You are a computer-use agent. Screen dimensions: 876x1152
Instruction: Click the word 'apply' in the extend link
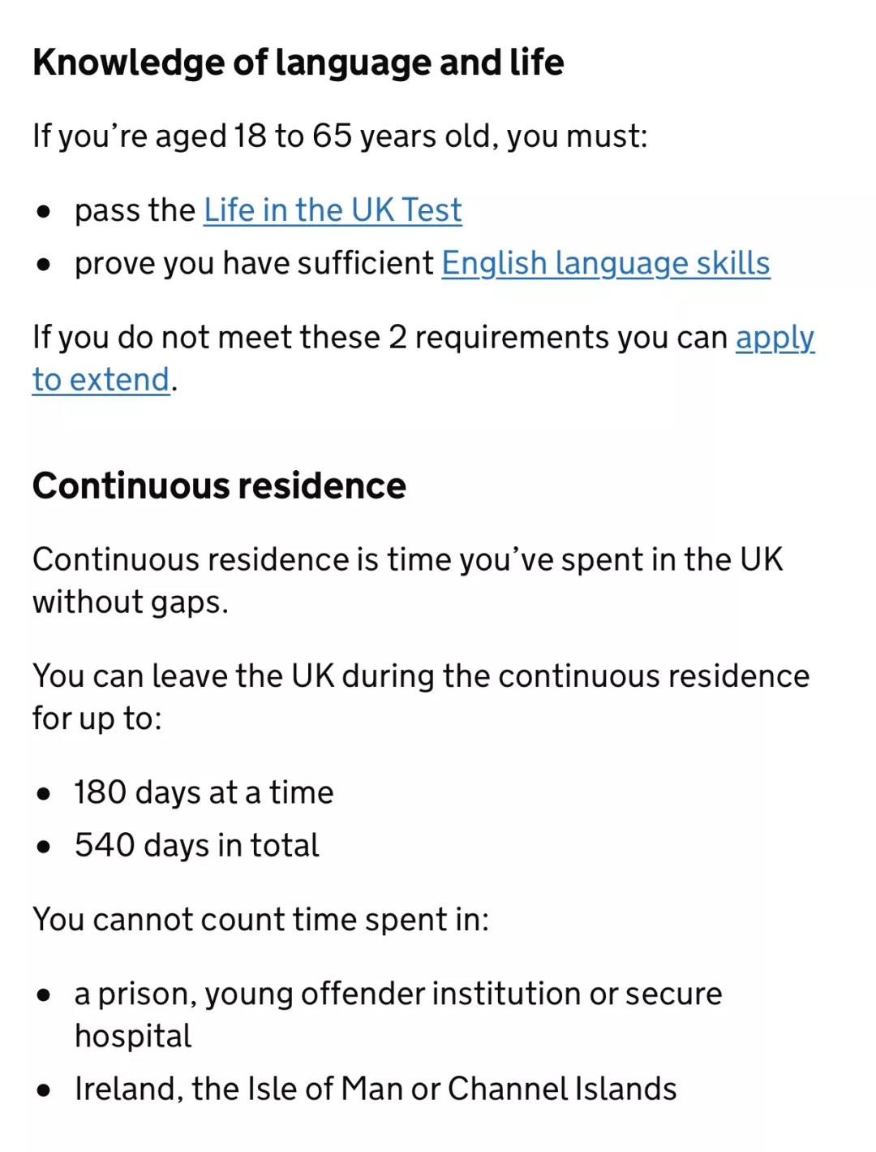tap(775, 338)
